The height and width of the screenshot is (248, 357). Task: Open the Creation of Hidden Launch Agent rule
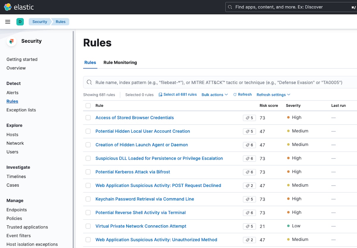142,145
